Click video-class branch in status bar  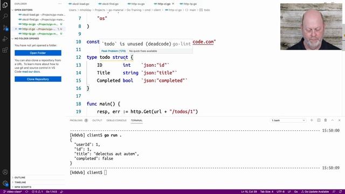coord(12,192)
